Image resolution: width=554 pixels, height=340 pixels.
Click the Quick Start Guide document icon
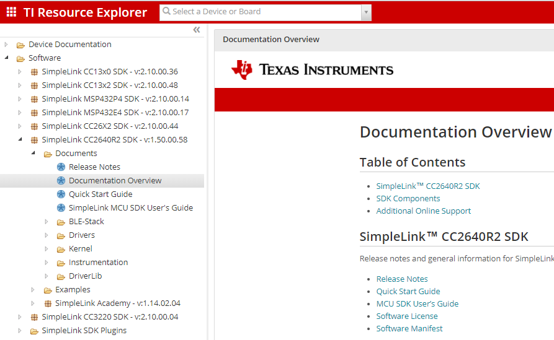pyautogui.click(x=61, y=194)
